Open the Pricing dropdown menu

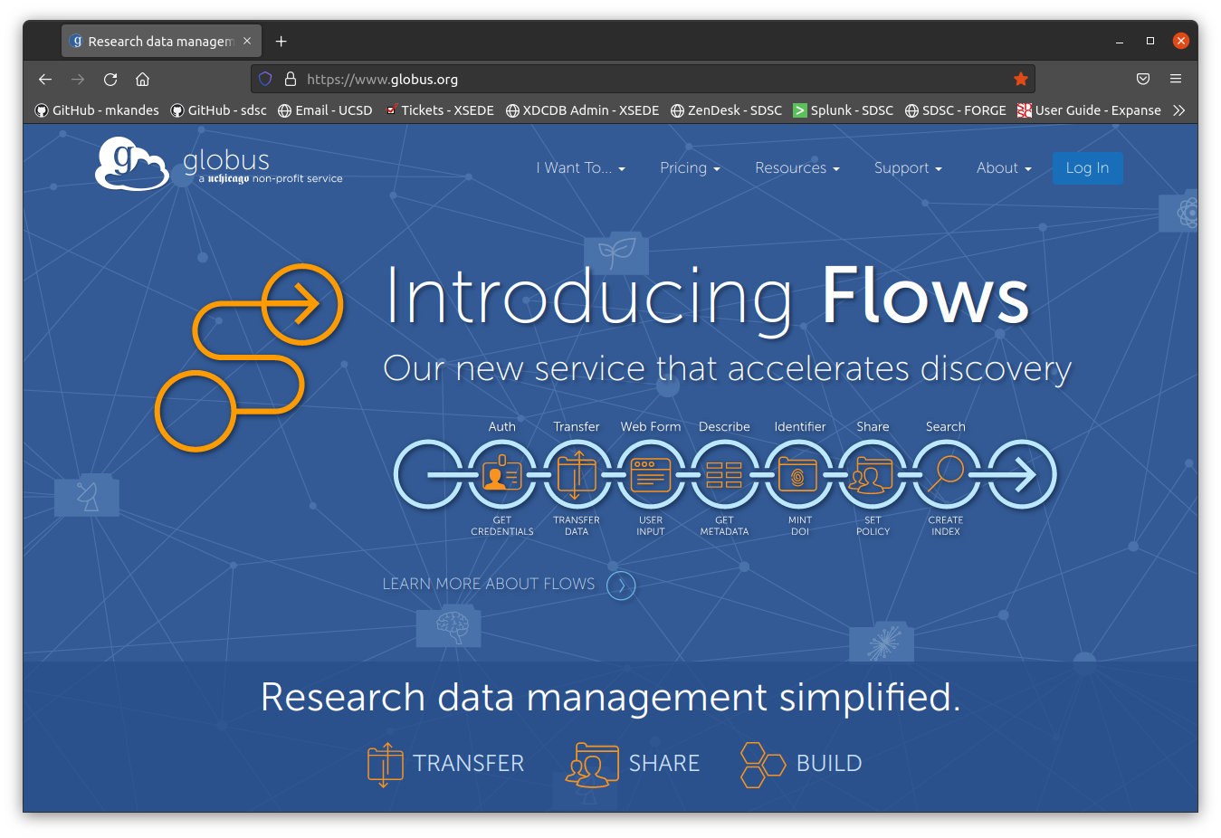click(x=690, y=168)
